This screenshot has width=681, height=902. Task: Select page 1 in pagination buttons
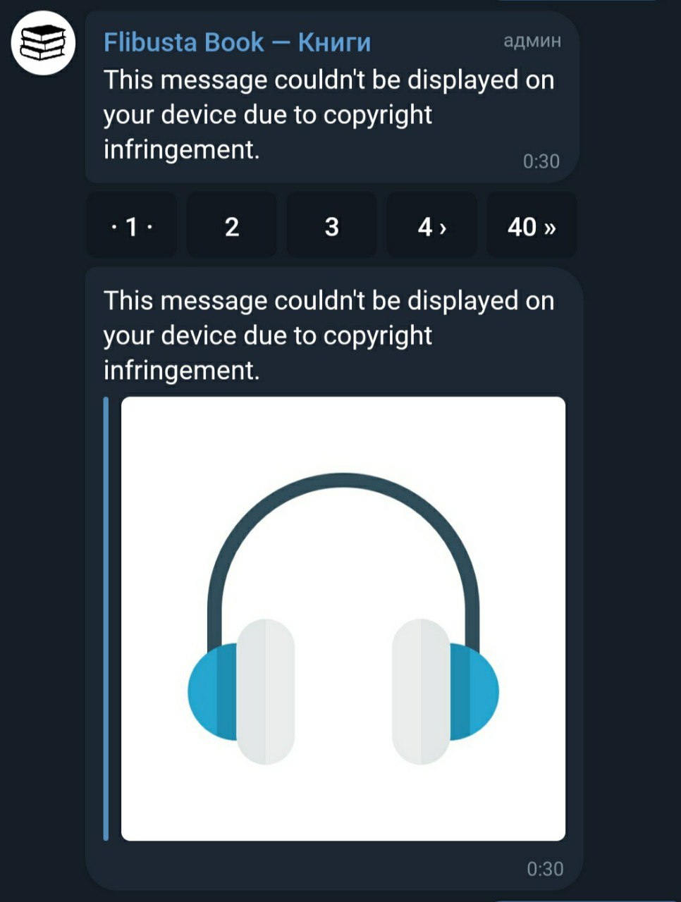tap(132, 227)
